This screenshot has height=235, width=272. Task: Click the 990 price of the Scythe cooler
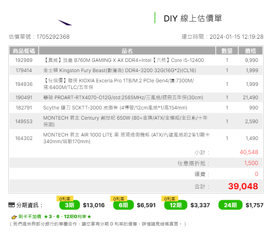coord(254,108)
